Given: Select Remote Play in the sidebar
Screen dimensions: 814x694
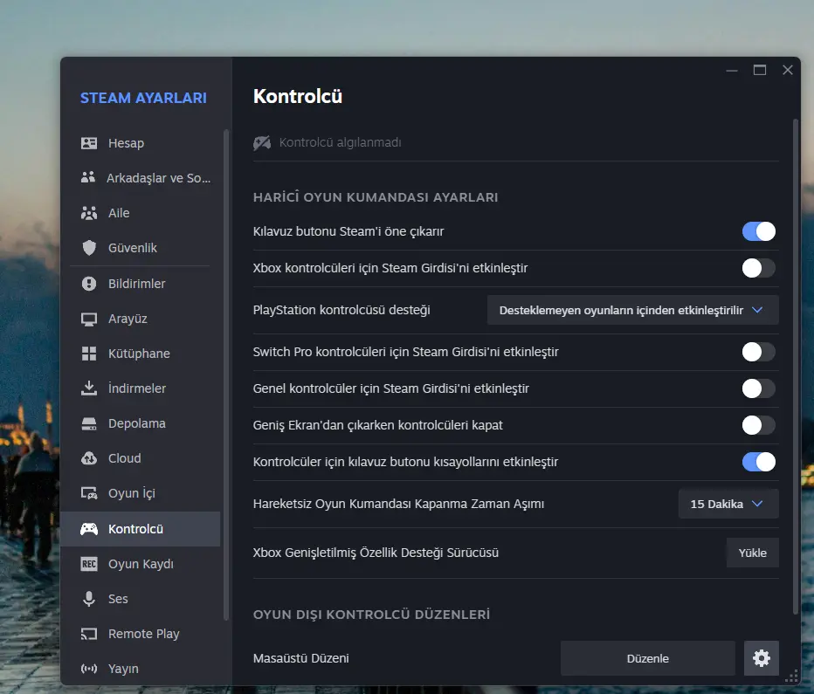Looking at the screenshot, I should (140, 634).
